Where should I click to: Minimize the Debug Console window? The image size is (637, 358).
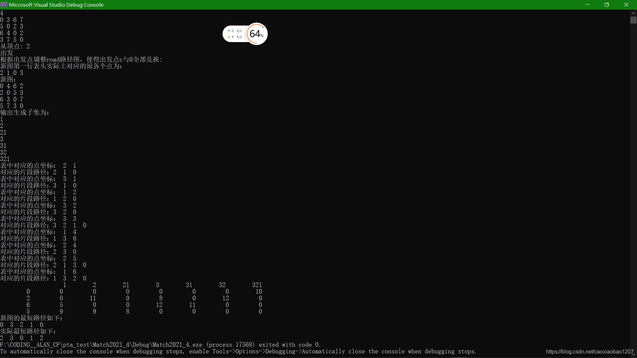(x=588, y=5)
